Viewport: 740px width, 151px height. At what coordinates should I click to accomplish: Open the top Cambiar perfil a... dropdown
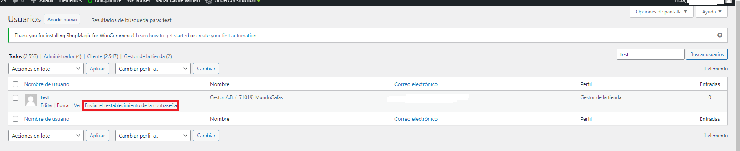pos(153,69)
